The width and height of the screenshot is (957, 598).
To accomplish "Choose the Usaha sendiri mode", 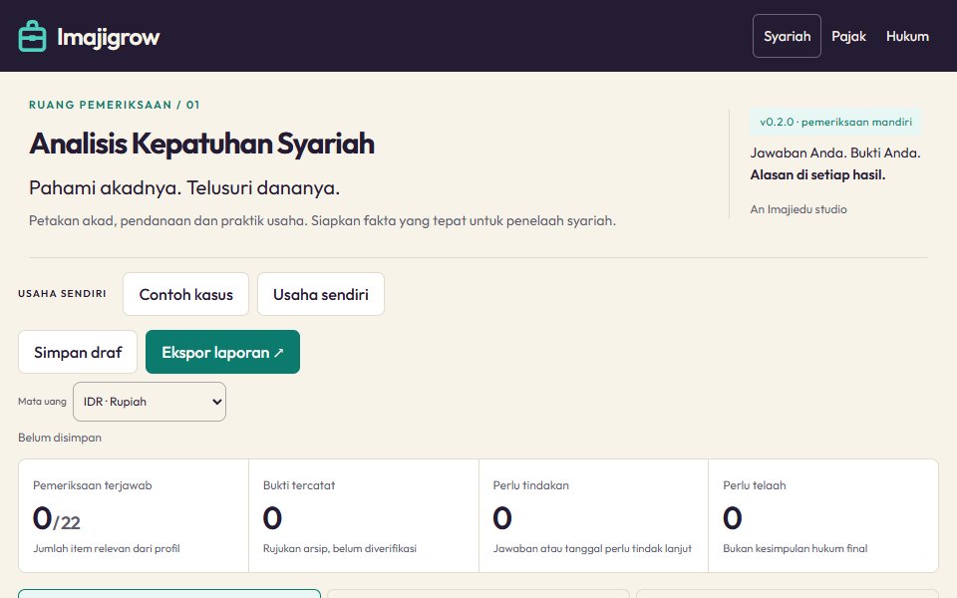I will click(x=320, y=294).
